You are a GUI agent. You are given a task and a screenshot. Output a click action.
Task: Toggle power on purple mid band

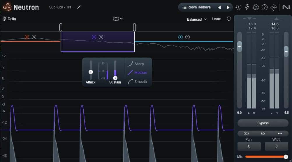(94, 37)
